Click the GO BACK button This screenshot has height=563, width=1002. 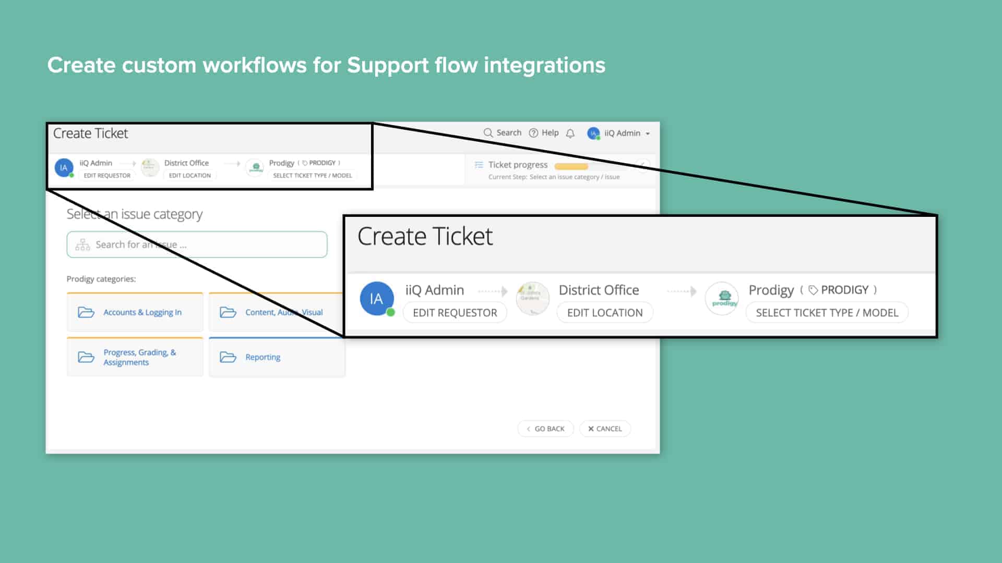545,429
